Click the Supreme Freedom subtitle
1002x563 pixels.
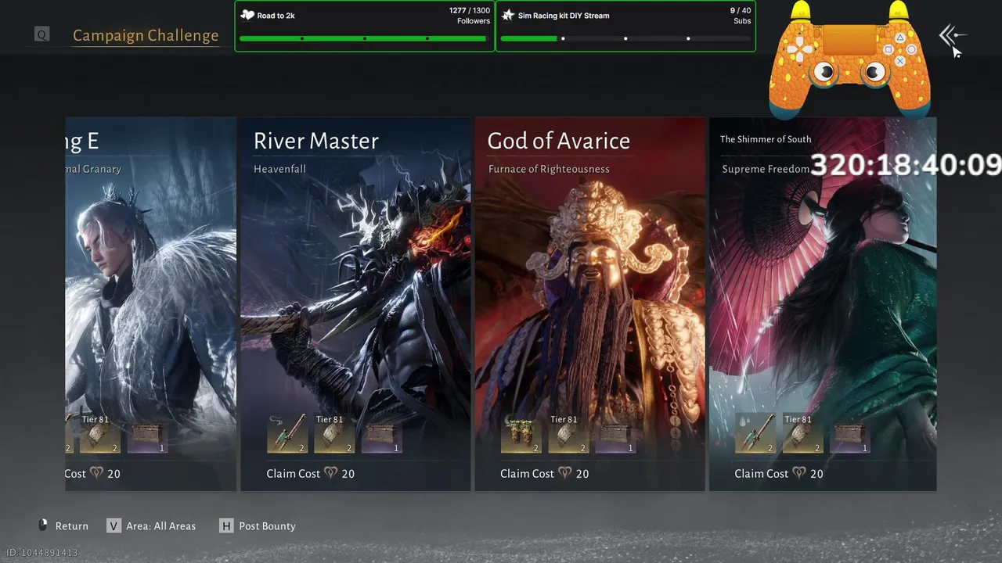(x=766, y=169)
